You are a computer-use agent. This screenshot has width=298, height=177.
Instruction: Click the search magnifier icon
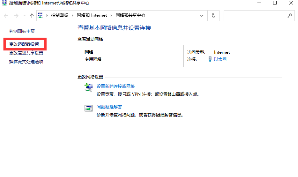tap(290, 16)
